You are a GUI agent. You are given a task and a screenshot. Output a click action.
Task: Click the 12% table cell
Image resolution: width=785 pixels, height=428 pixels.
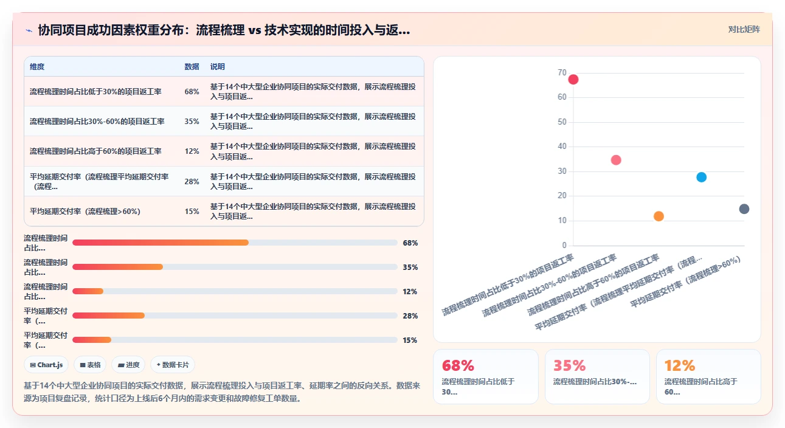tap(192, 151)
